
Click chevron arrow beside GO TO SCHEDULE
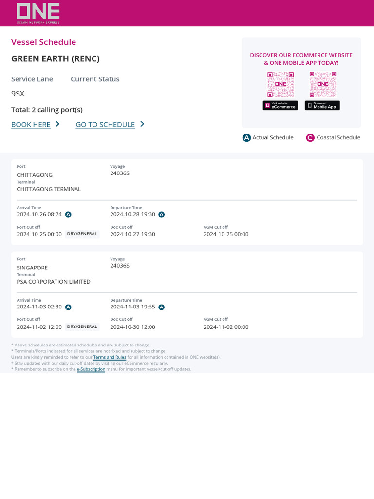pos(142,124)
